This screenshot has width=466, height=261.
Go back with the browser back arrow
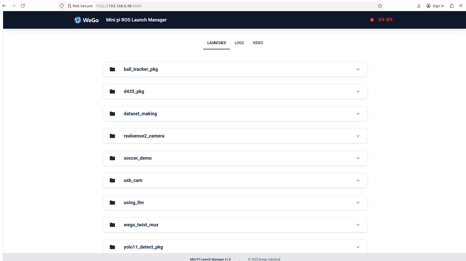point(4,6)
